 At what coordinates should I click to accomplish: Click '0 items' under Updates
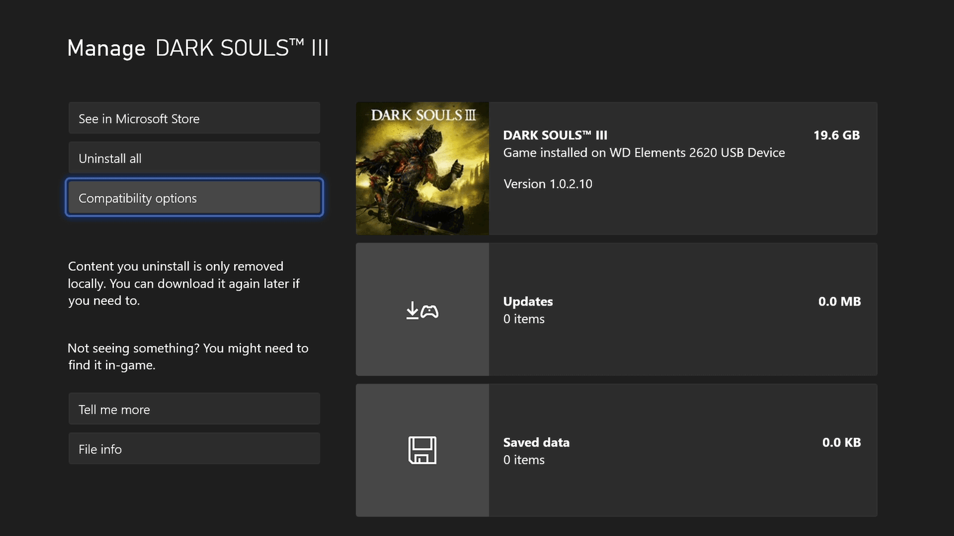[524, 319]
